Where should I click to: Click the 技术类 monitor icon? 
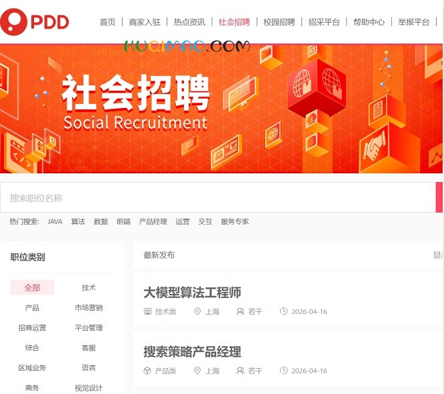click(x=148, y=311)
